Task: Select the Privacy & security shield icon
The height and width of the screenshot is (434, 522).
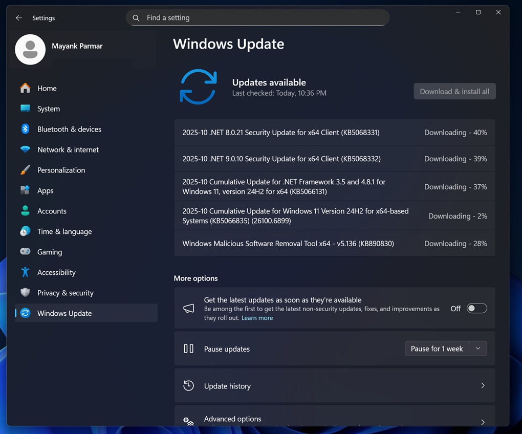Action: click(25, 293)
